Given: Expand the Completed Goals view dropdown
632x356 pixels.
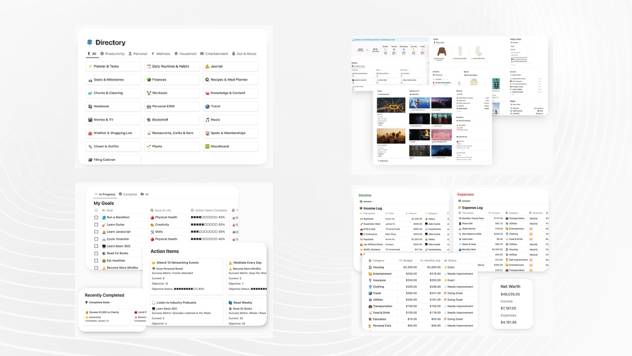Looking at the screenshot, I should [x=99, y=303].
